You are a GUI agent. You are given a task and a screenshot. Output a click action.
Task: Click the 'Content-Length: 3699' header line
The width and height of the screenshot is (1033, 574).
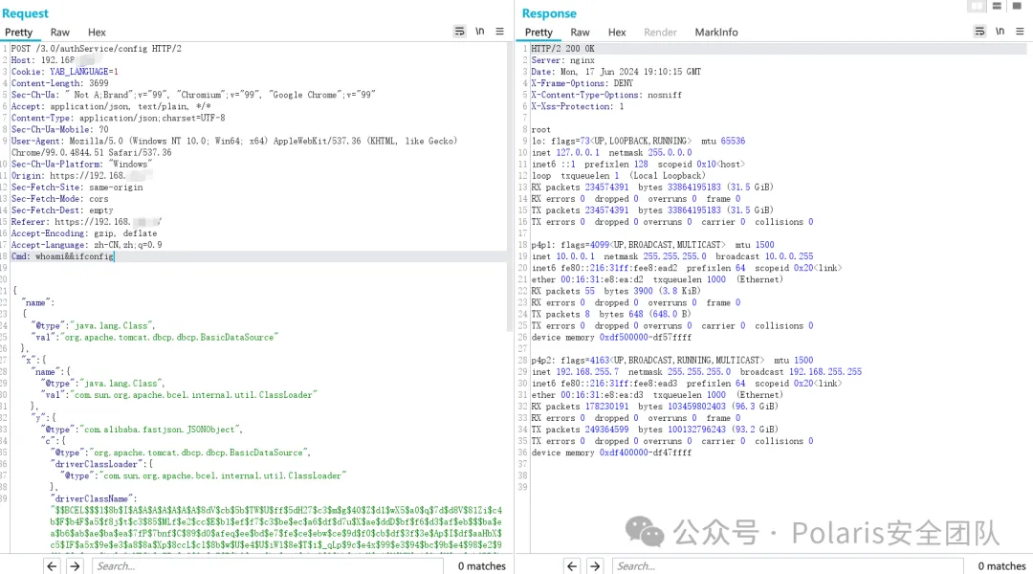tap(59, 83)
